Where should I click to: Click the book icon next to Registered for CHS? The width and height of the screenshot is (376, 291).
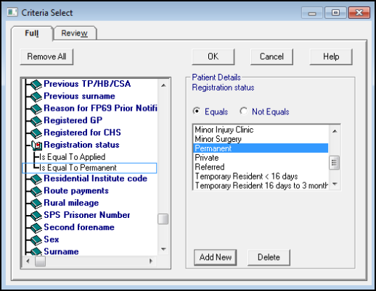(36, 133)
